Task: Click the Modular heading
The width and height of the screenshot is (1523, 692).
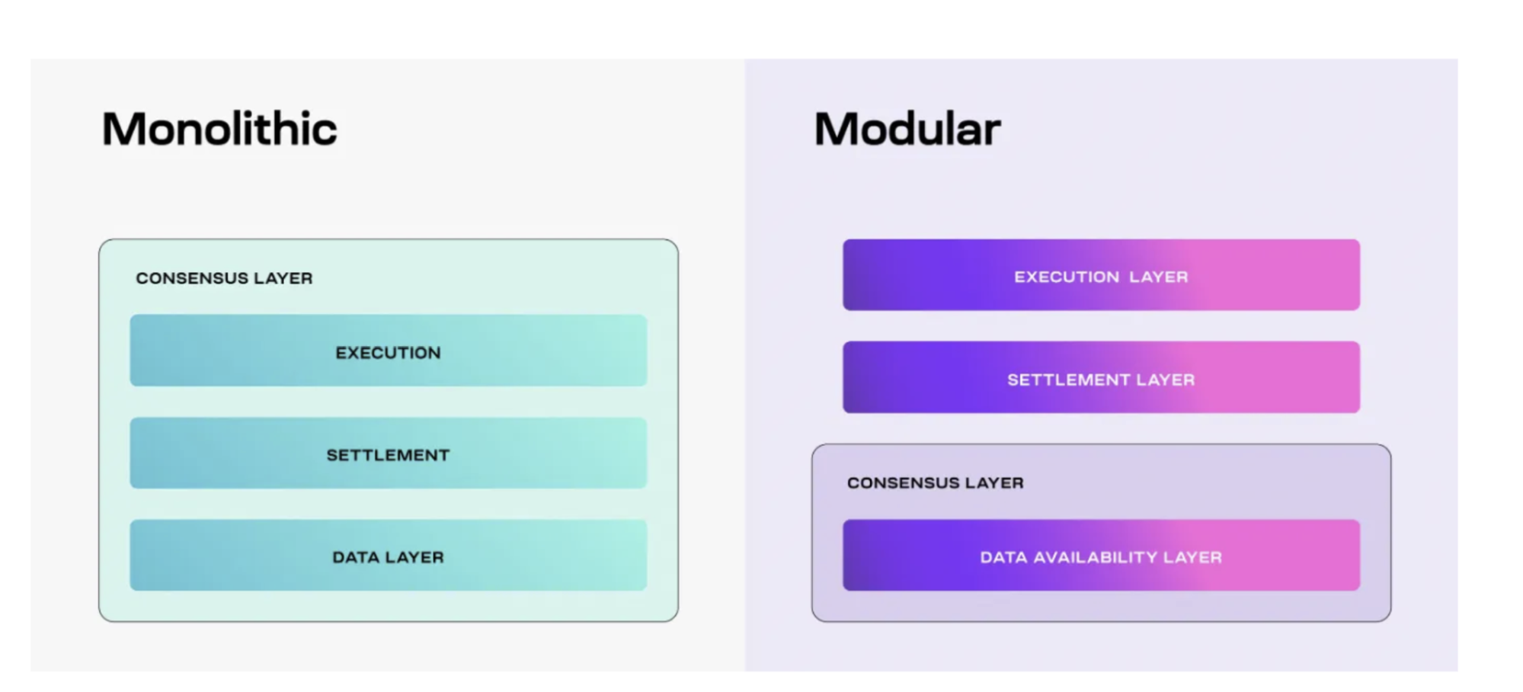Action: [x=907, y=129]
